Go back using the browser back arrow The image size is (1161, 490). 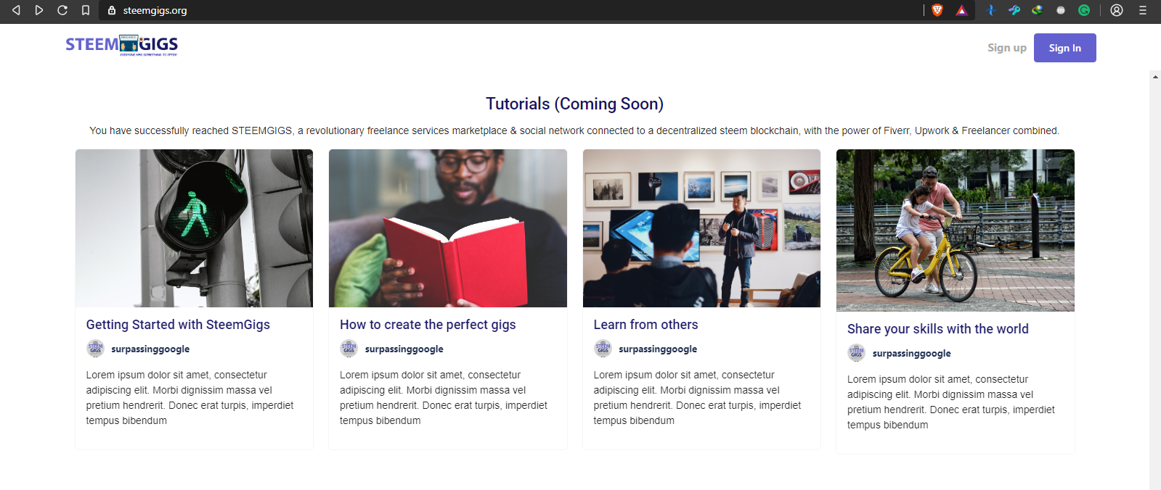tap(16, 10)
